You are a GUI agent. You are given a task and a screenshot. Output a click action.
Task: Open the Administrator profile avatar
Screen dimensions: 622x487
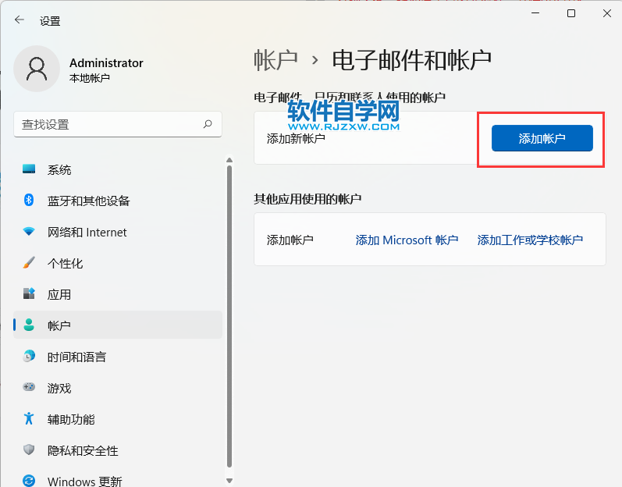(37, 69)
